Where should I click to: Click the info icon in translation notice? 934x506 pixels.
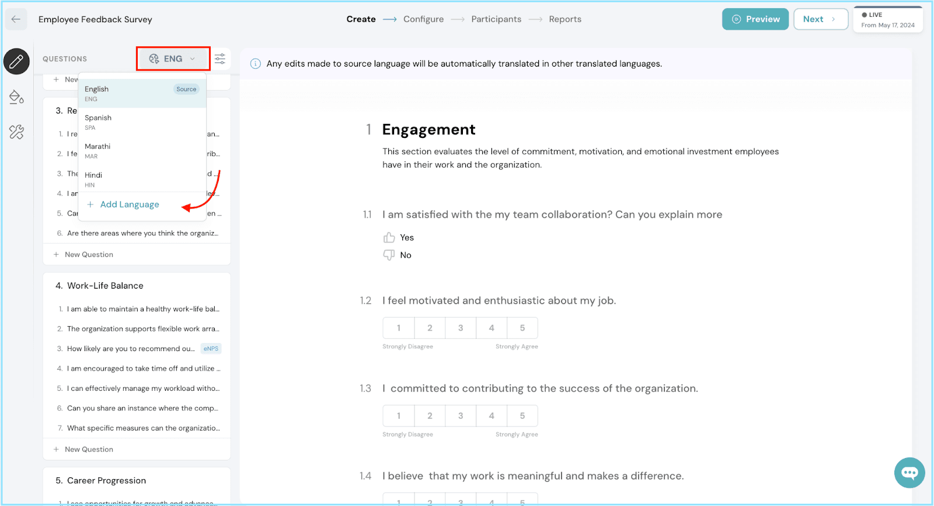tap(256, 64)
